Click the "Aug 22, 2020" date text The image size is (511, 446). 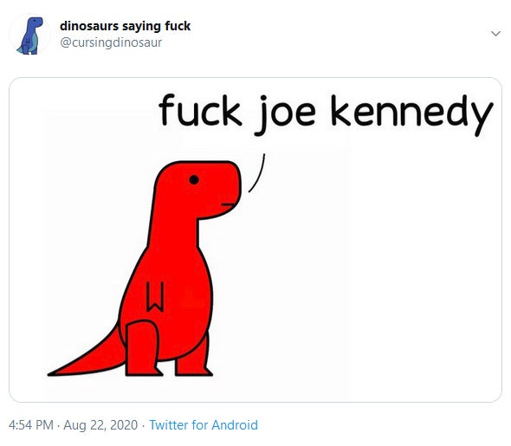100,425
